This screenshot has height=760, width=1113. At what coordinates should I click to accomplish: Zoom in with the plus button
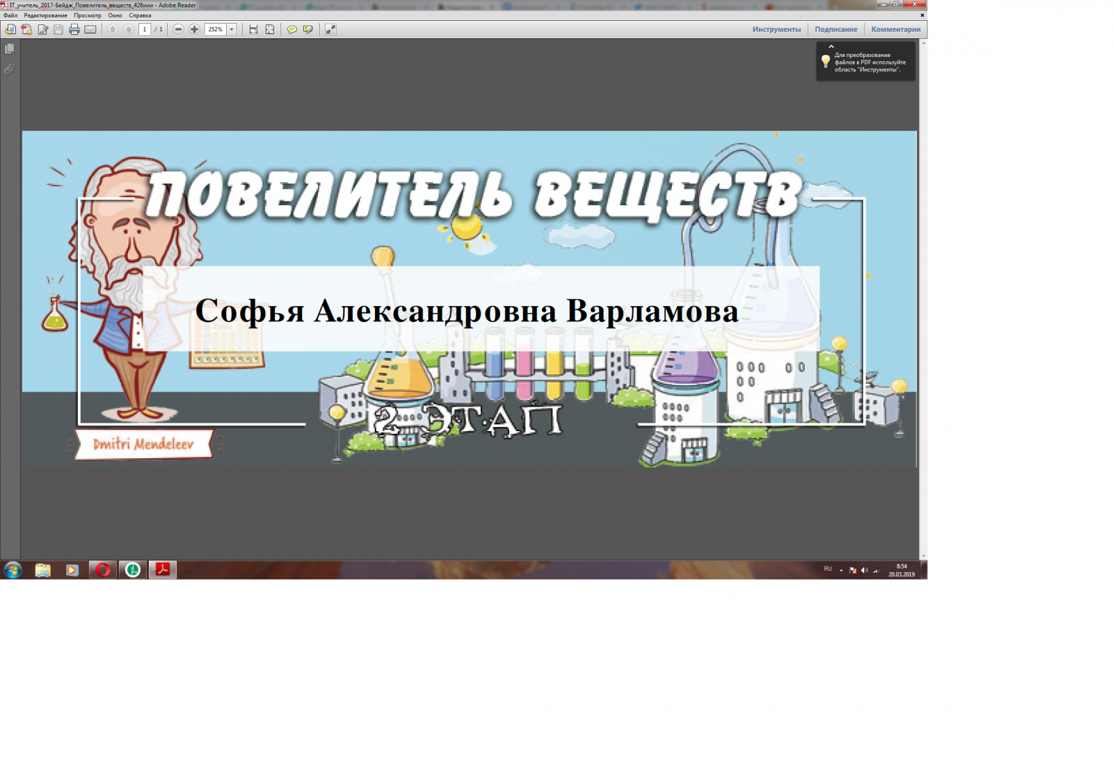195,29
